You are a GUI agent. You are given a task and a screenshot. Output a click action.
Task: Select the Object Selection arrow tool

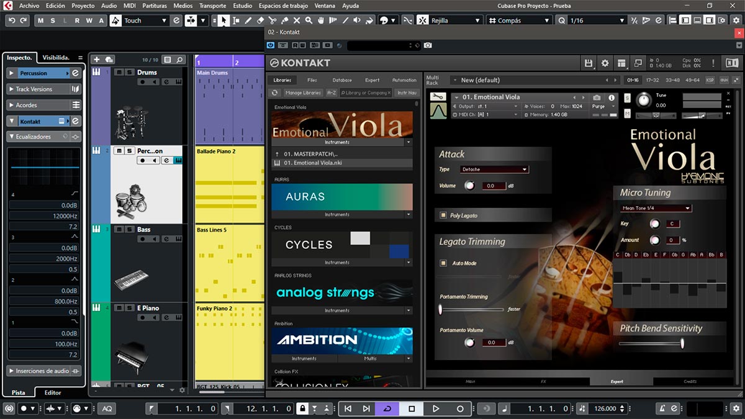pyautogui.click(x=223, y=20)
